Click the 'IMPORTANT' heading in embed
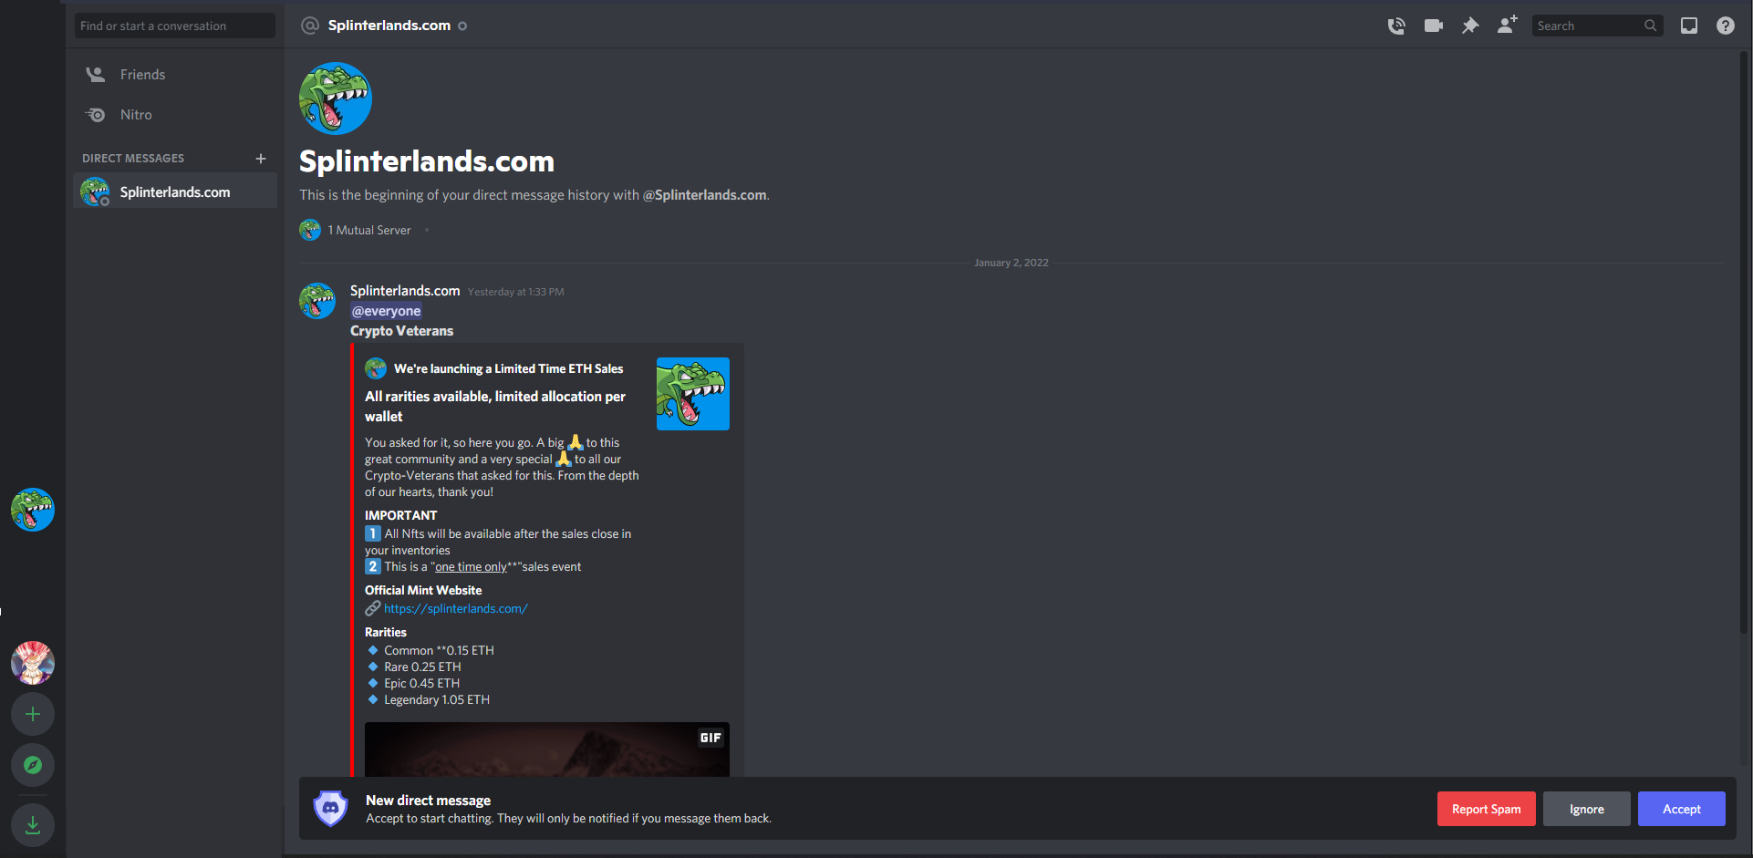The width and height of the screenshot is (1753, 858). tap(401, 515)
